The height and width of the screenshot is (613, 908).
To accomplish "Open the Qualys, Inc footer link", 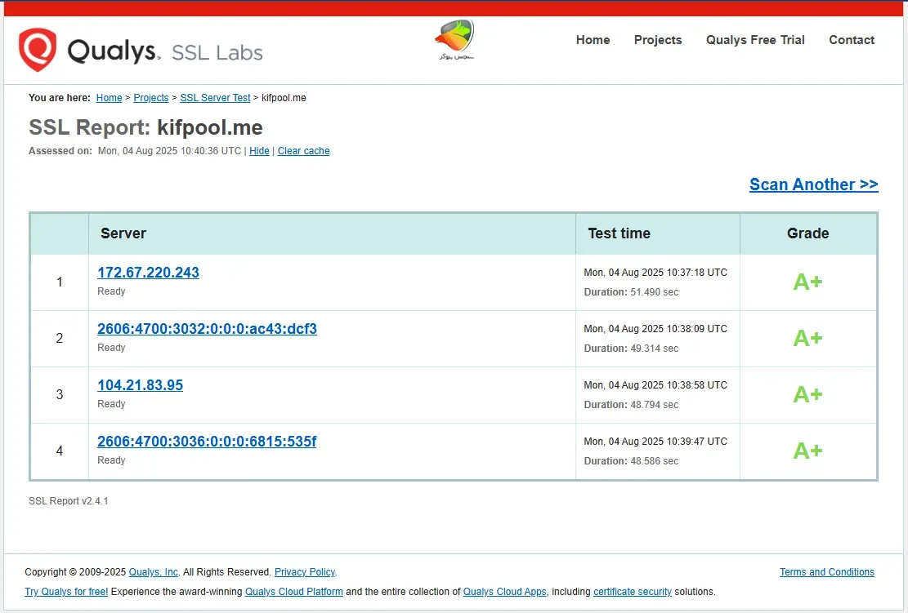I will (x=154, y=572).
